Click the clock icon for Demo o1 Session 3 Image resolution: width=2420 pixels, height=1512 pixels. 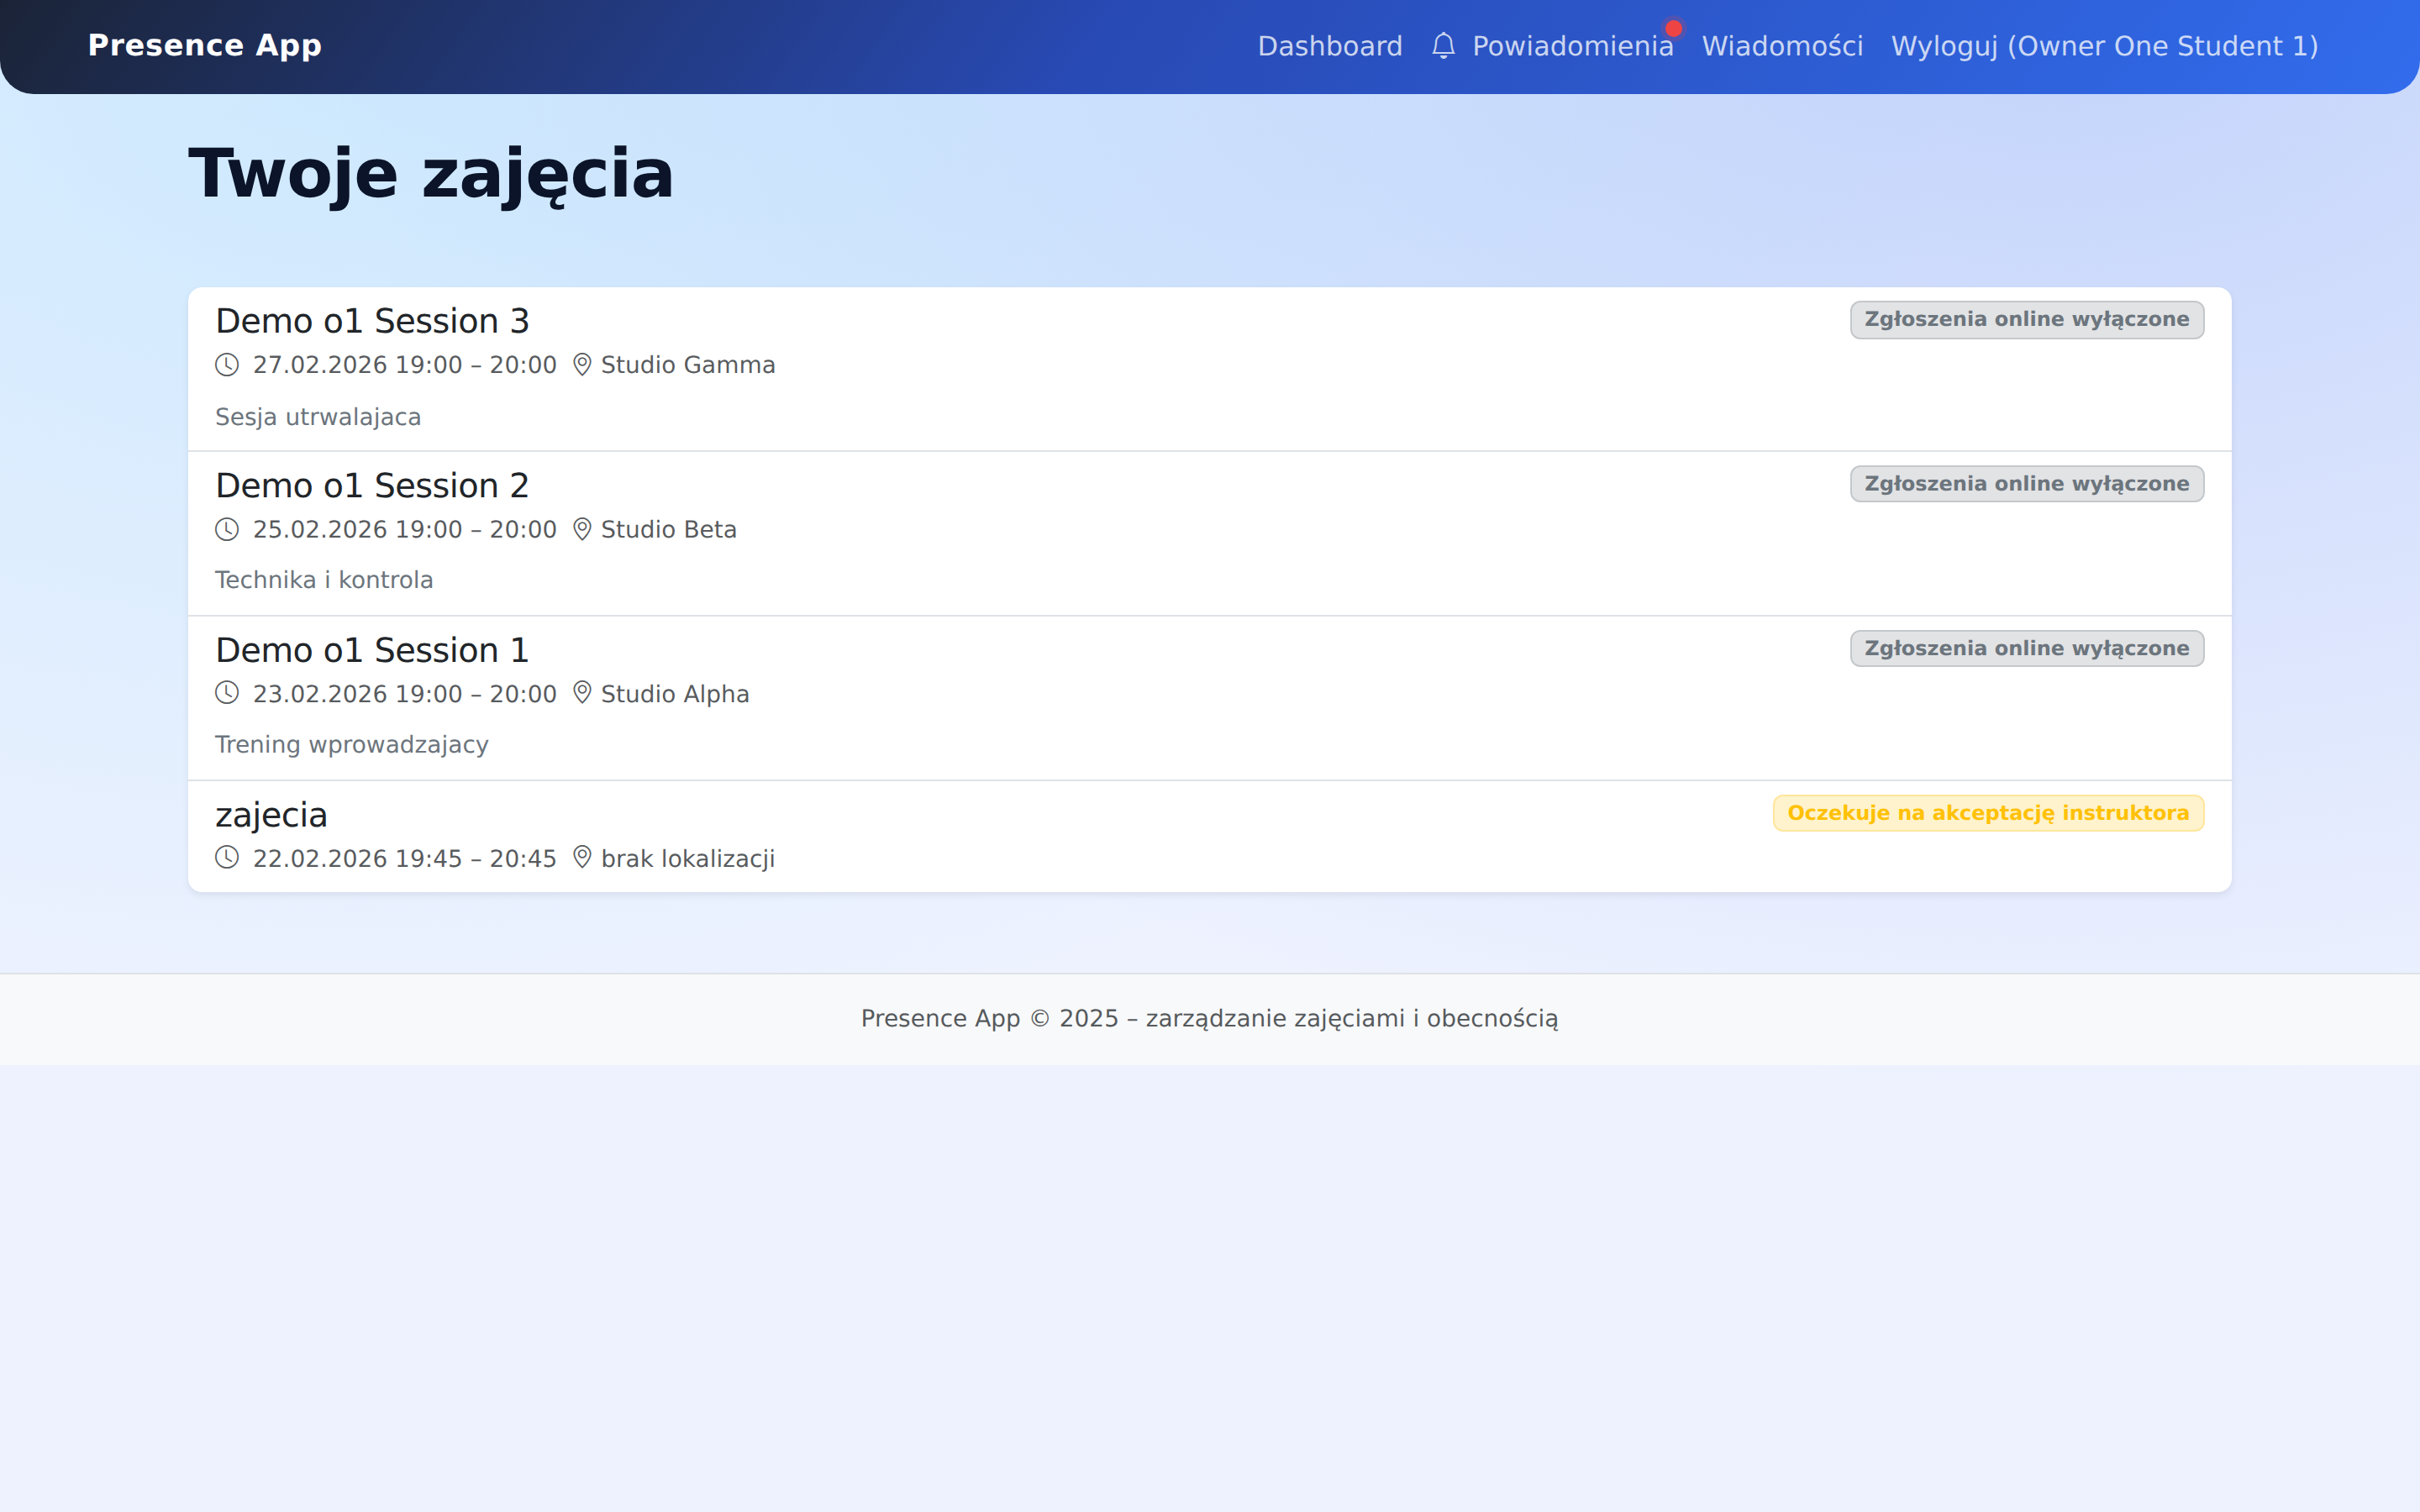click(227, 365)
